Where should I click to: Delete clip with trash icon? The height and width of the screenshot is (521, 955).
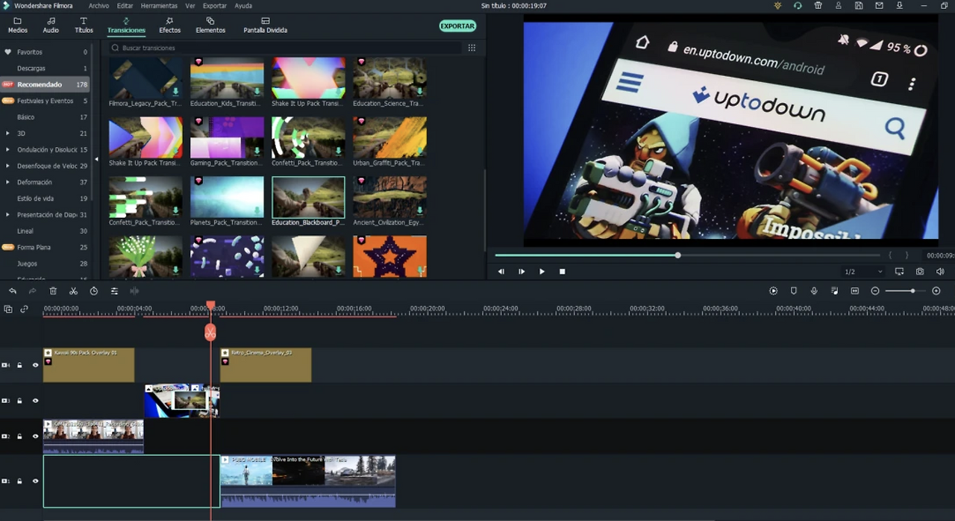[53, 291]
